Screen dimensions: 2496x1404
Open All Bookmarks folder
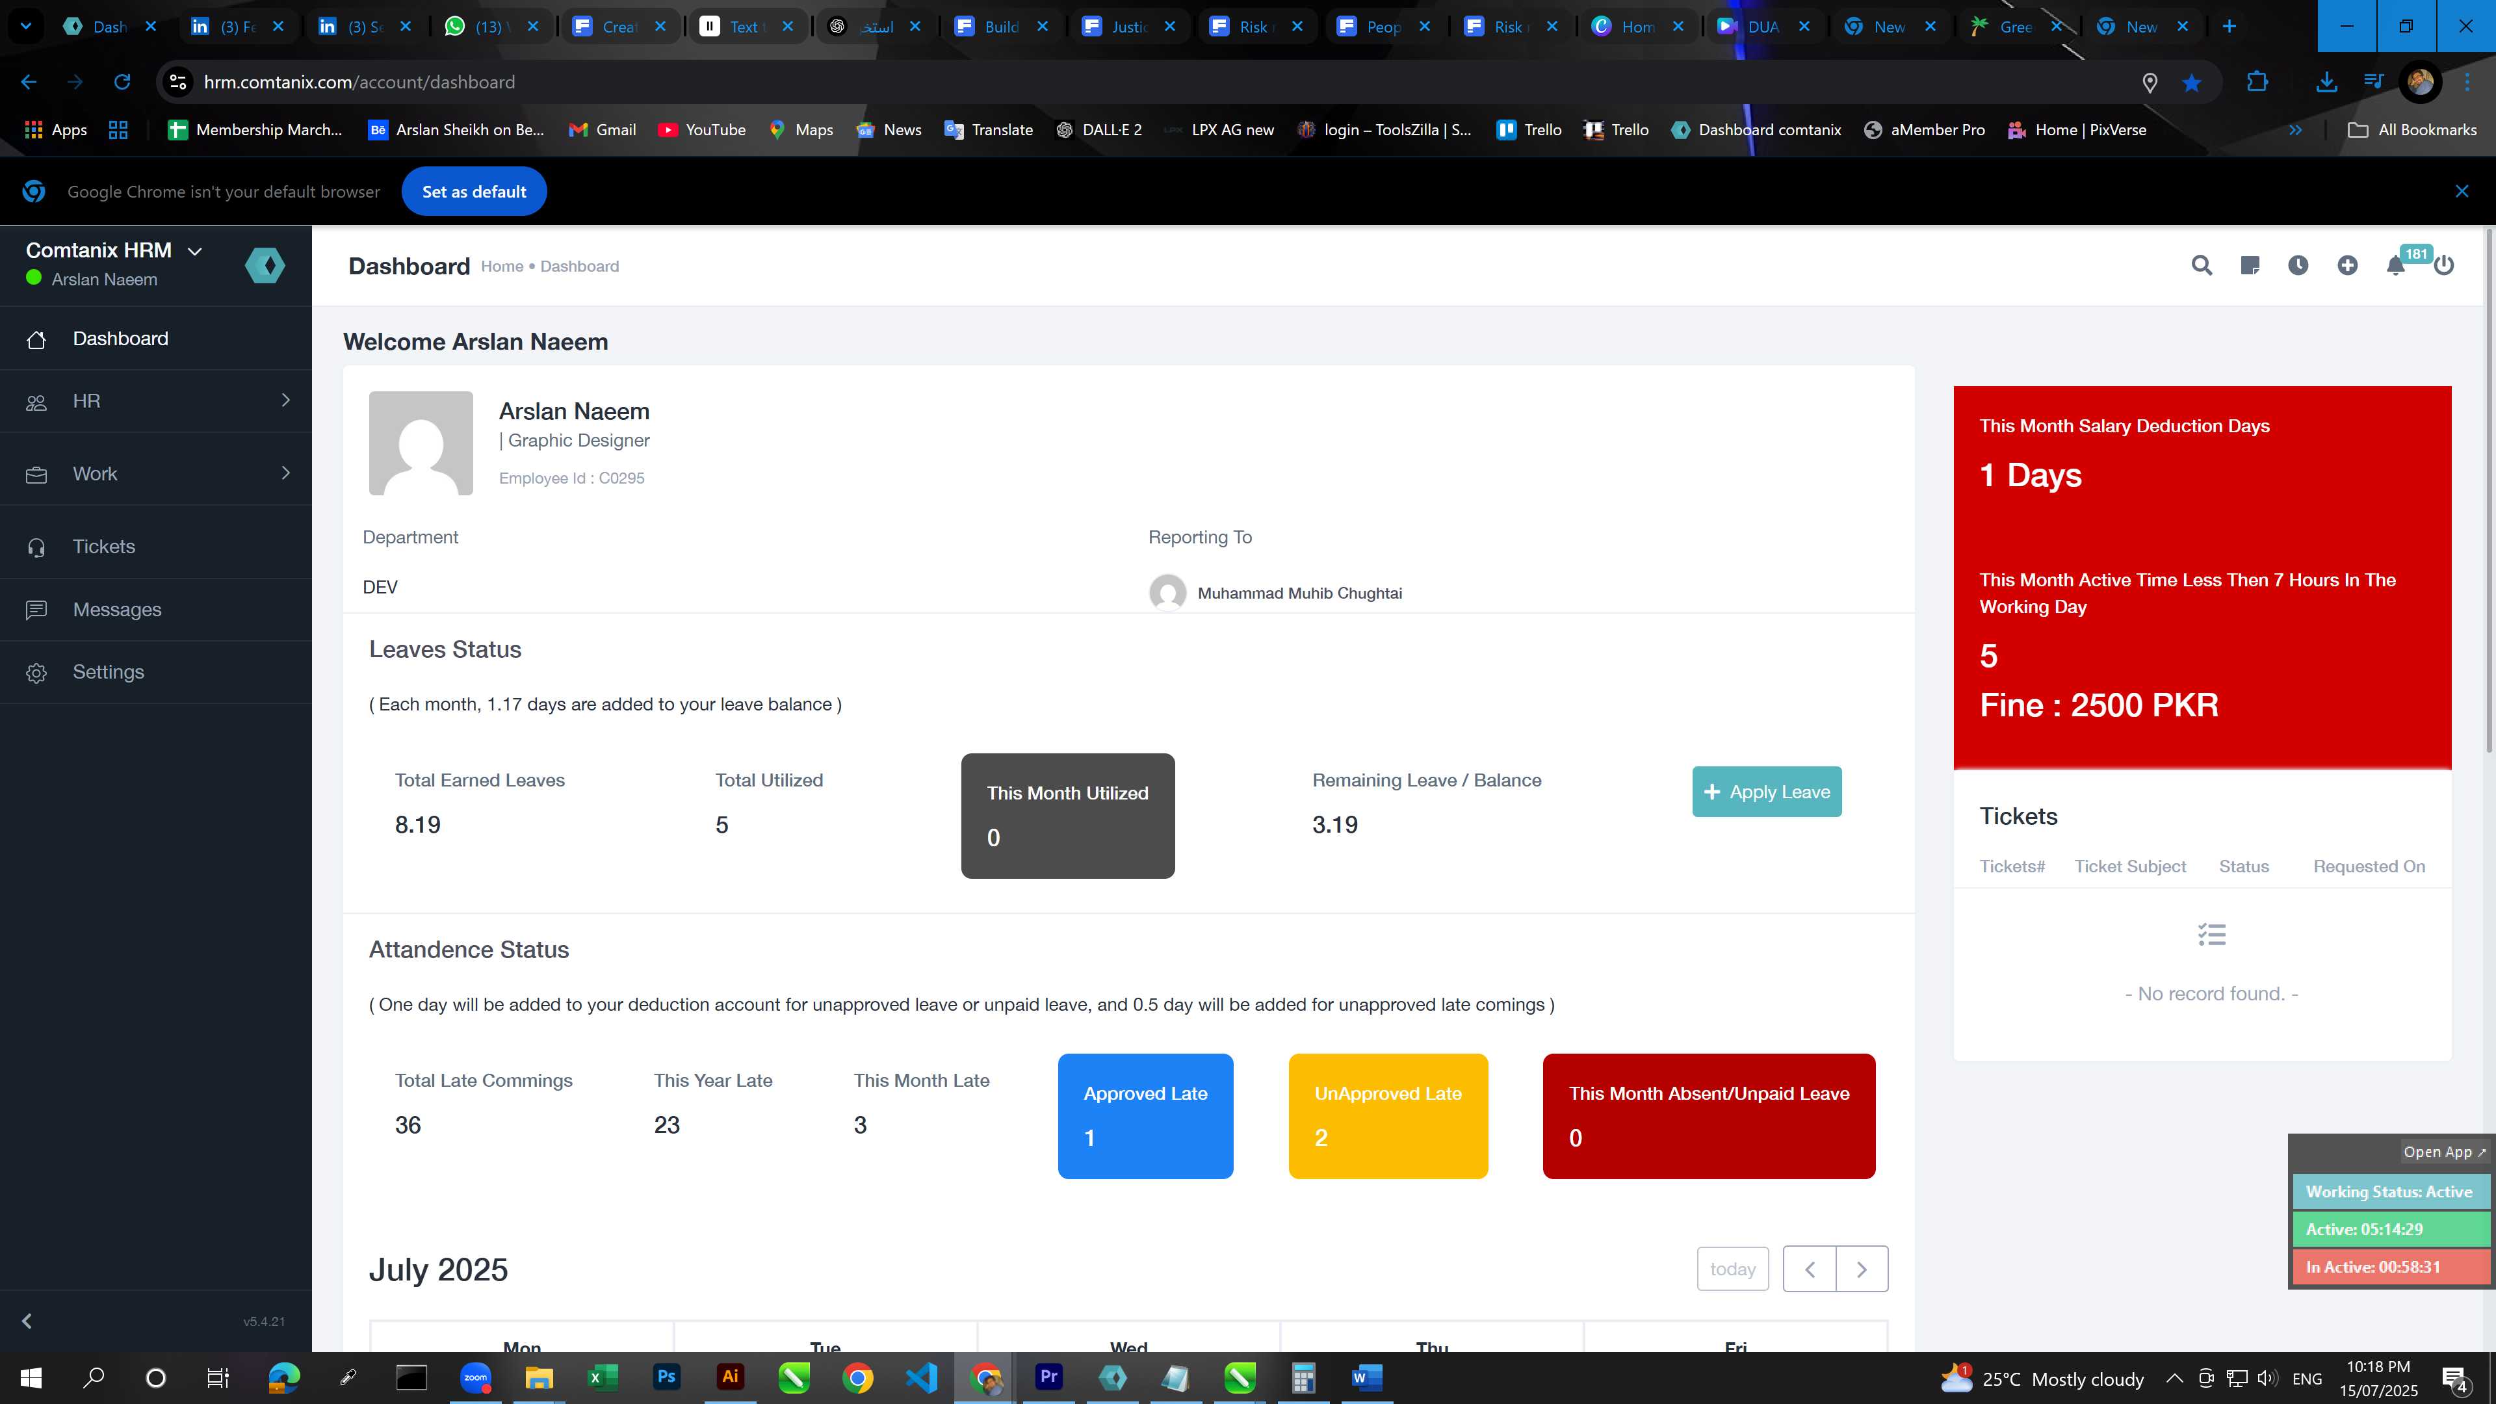pyautogui.click(x=2411, y=130)
